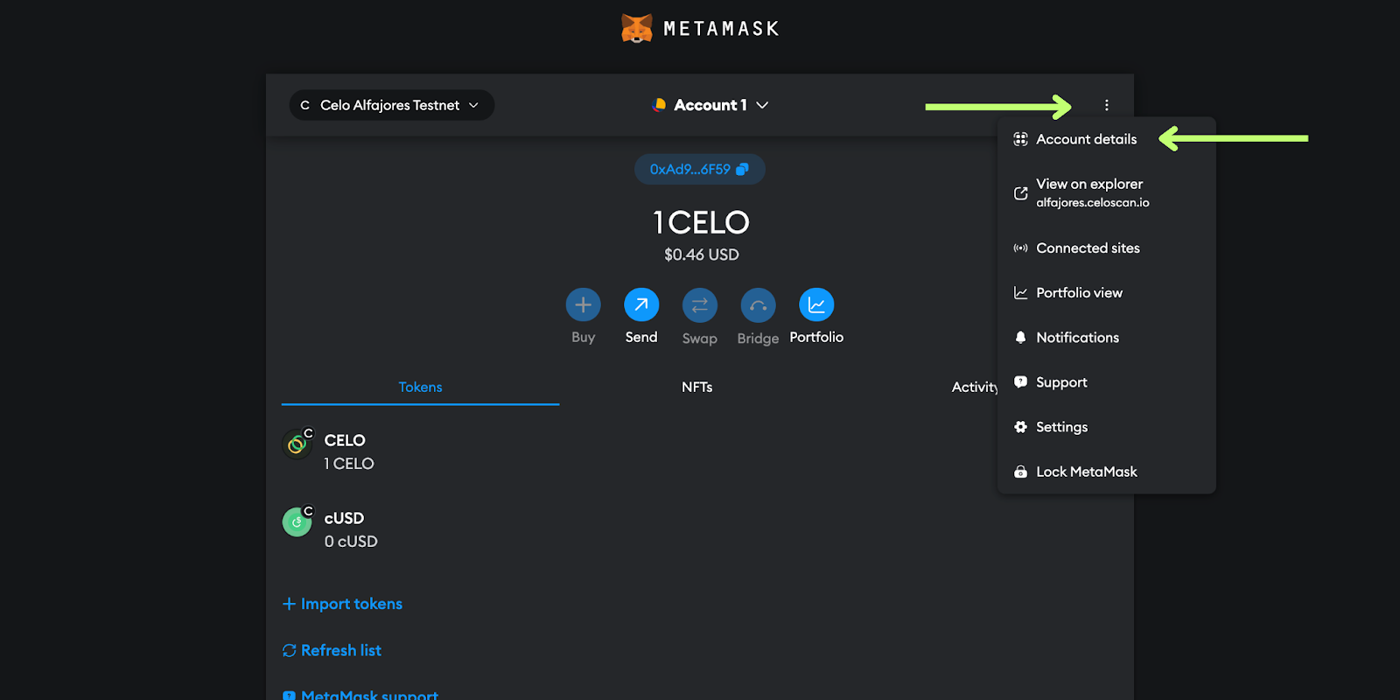1400x700 pixels.
Task: Open Connected sites menu entry
Action: click(x=1107, y=248)
